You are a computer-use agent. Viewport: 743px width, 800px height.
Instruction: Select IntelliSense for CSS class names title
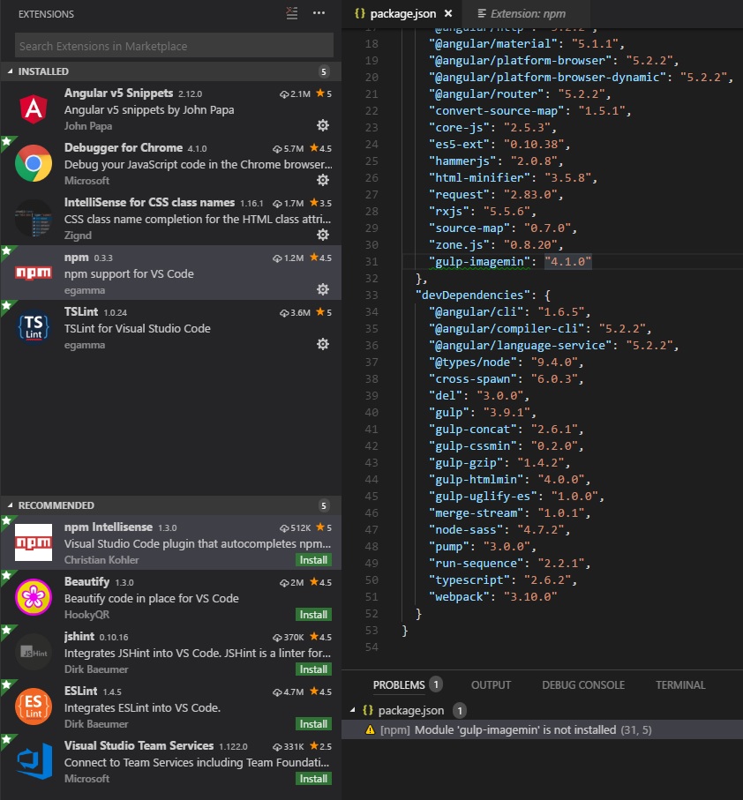[x=149, y=202]
